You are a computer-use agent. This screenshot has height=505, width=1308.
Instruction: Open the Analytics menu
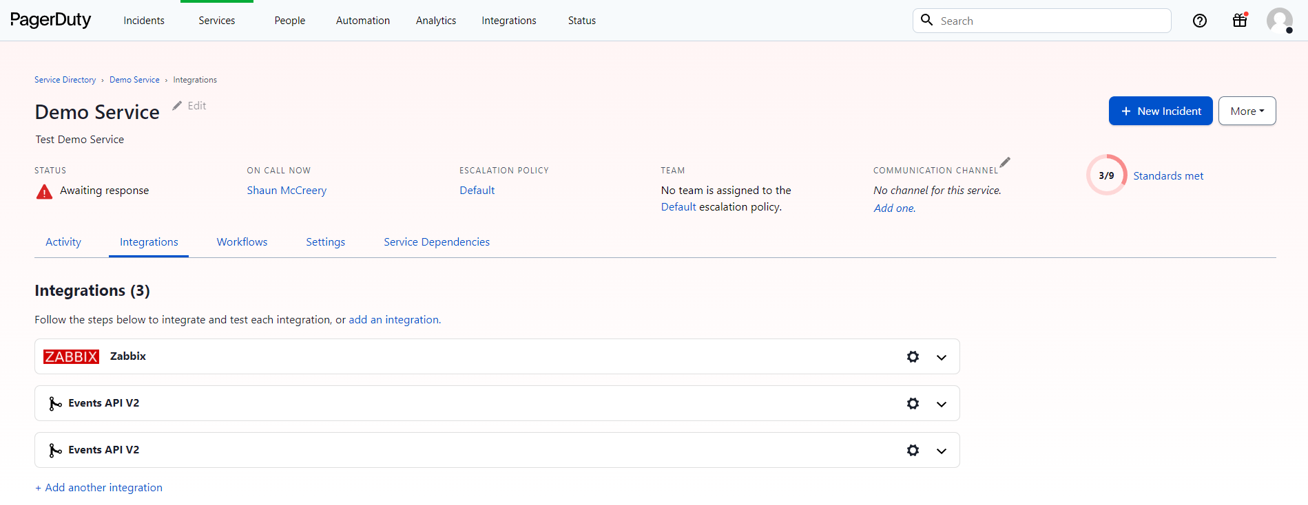[x=436, y=21]
